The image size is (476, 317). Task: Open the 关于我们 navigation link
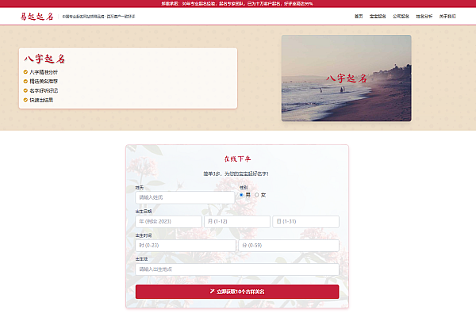447,17
